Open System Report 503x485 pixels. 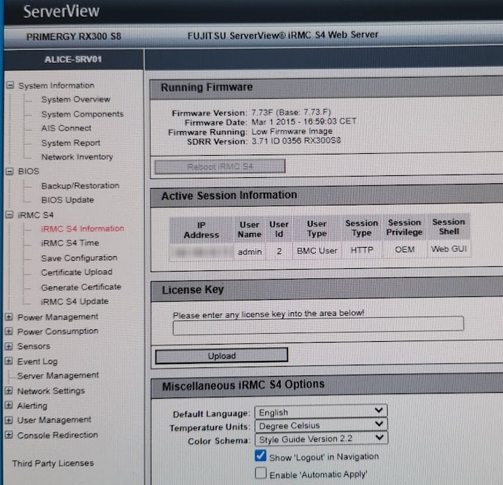click(x=71, y=143)
